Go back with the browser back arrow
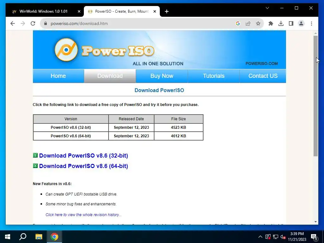 pos(13,23)
